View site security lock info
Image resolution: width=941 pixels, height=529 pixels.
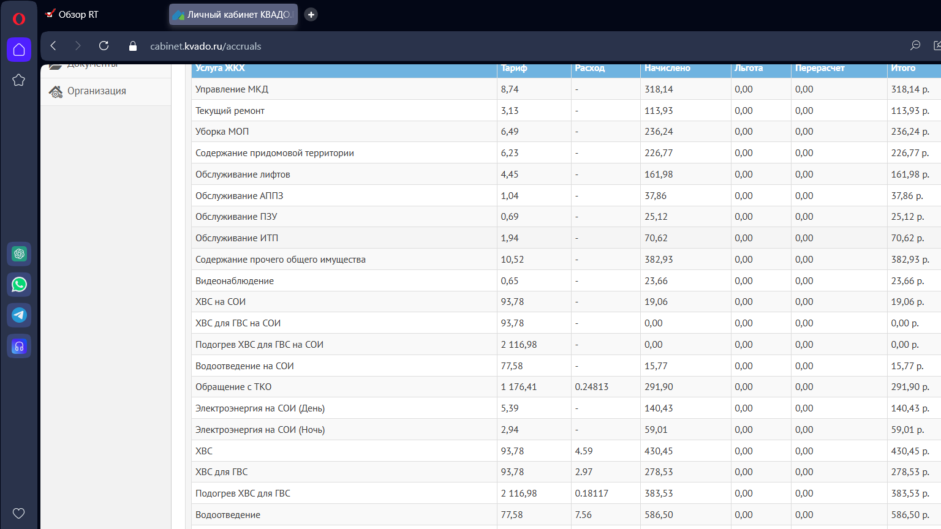(x=133, y=46)
